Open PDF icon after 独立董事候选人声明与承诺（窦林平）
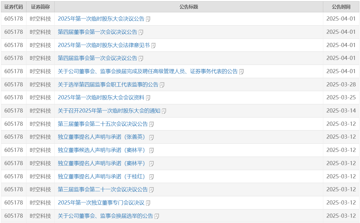Viewport: 360px width, 223px height. (151, 150)
